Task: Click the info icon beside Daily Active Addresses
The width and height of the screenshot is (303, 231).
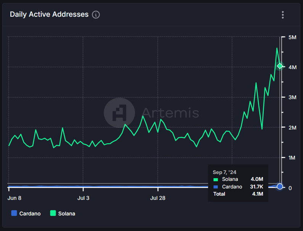Action: pos(96,15)
